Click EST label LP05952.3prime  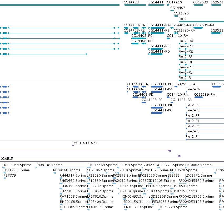coord(100,191)
